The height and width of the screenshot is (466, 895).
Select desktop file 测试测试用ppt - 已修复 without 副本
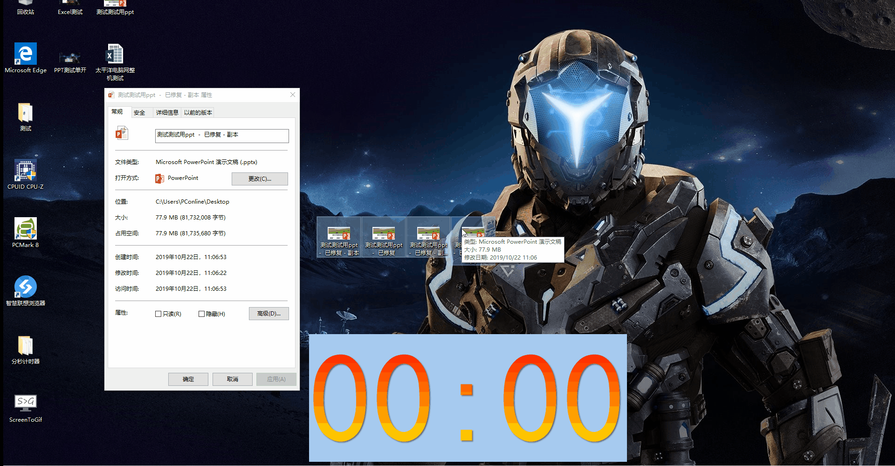[384, 237]
